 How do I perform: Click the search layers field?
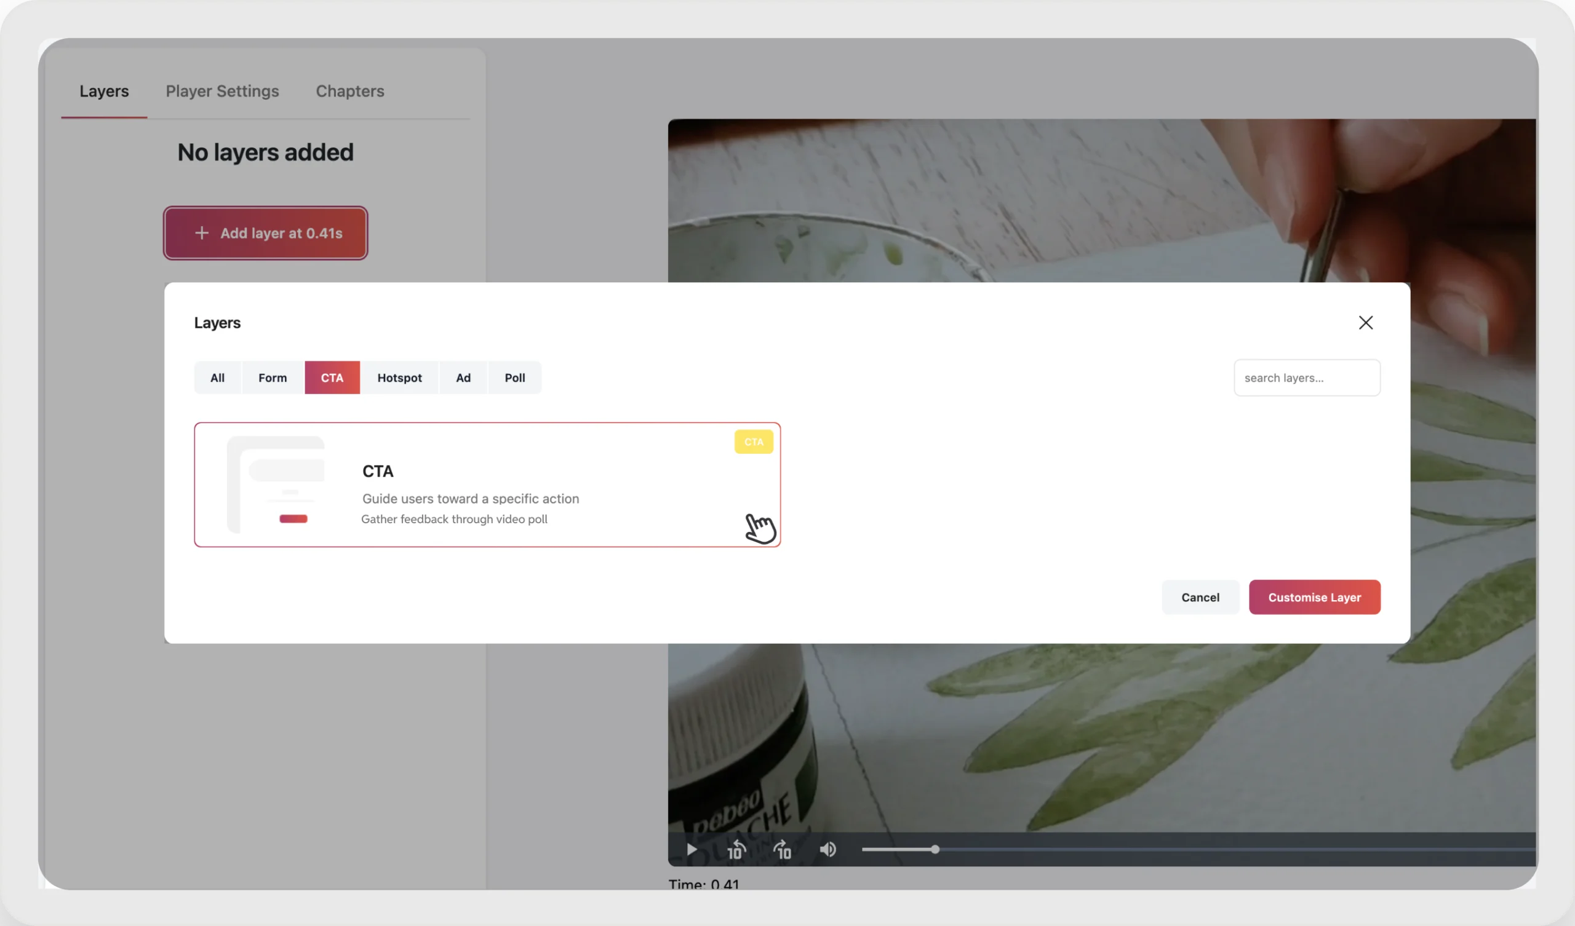coord(1306,378)
